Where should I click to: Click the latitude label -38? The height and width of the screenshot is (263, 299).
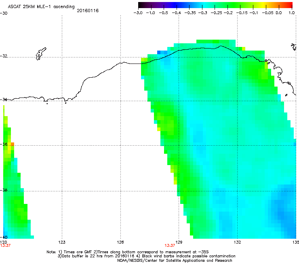4,190
